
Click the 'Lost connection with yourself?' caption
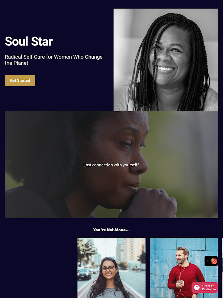coord(111,165)
